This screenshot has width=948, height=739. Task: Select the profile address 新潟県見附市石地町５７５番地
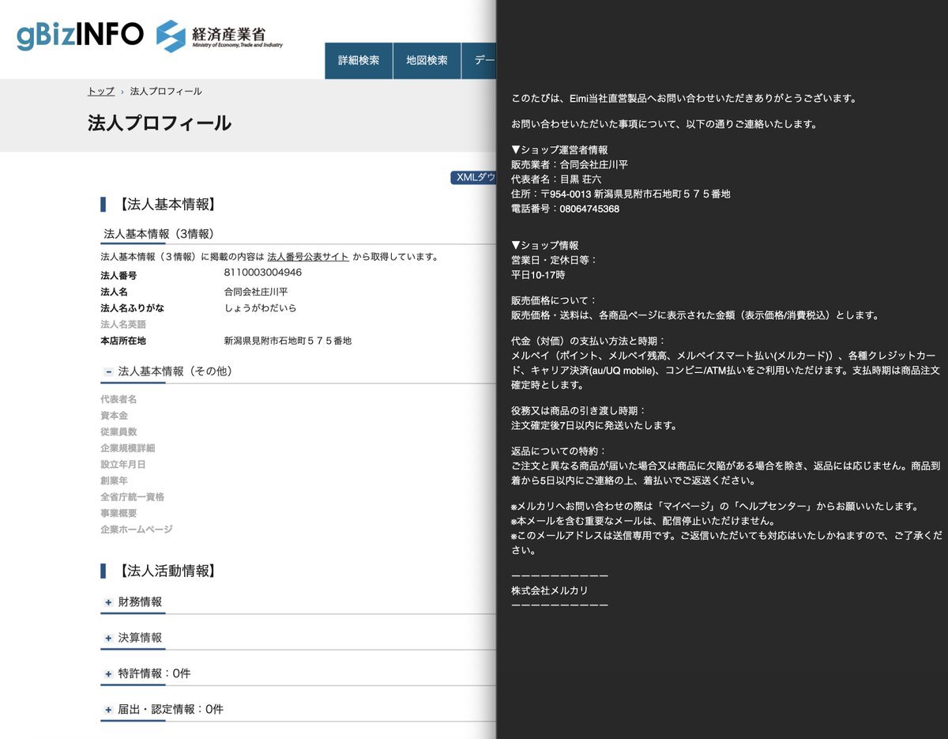tap(288, 341)
